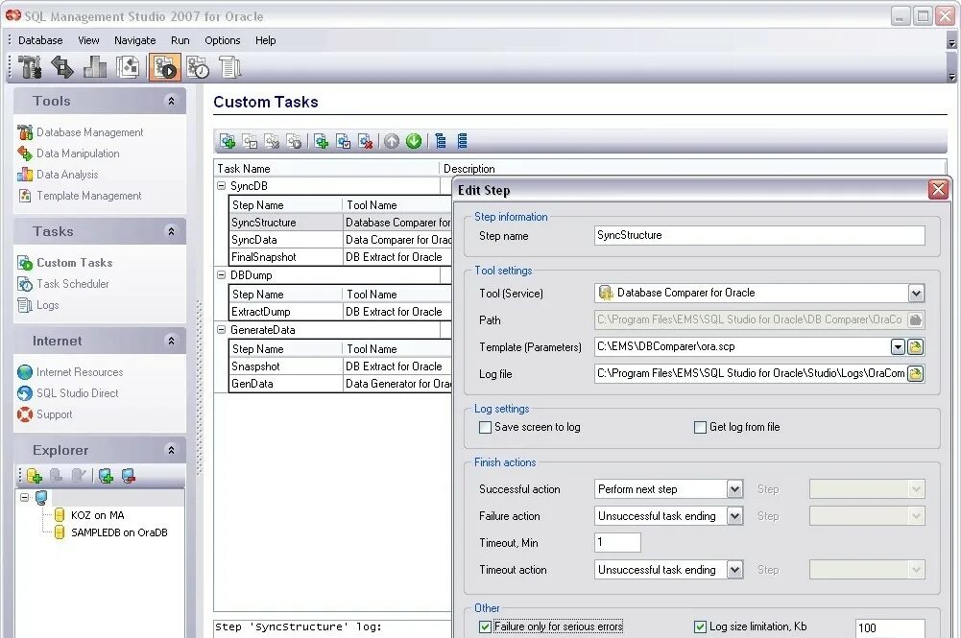Open the Successful action dropdown
This screenshot has width=961, height=638.
pyautogui.click(x=734, y=489)
